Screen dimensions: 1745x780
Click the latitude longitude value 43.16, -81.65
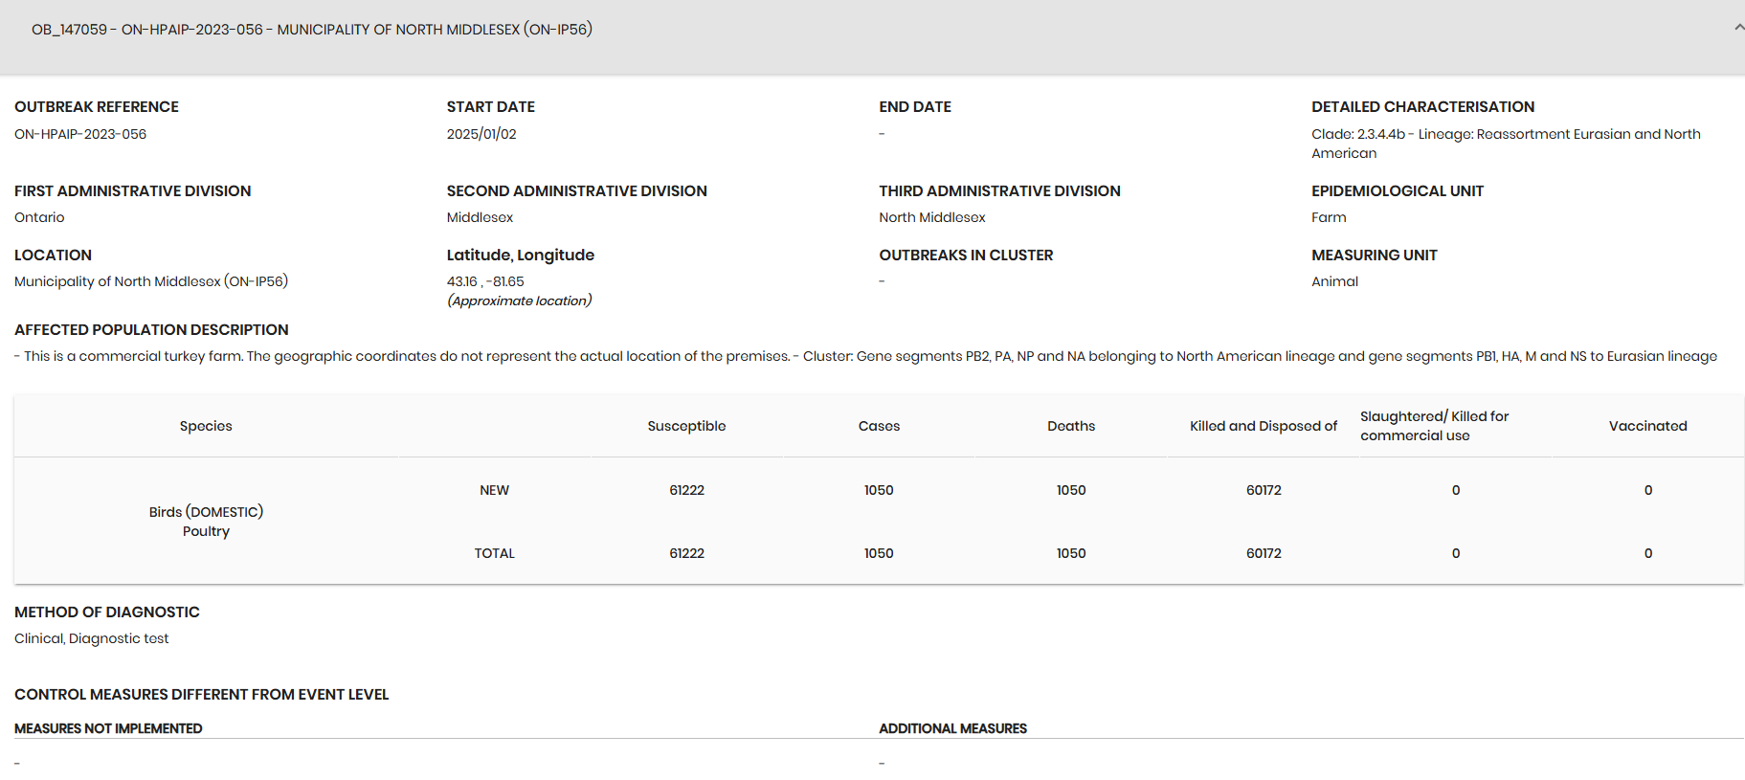485,281
